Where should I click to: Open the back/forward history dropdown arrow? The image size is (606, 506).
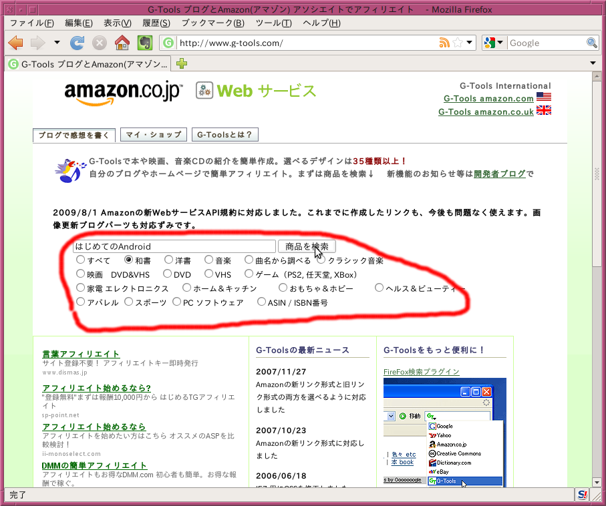point(57,43)
